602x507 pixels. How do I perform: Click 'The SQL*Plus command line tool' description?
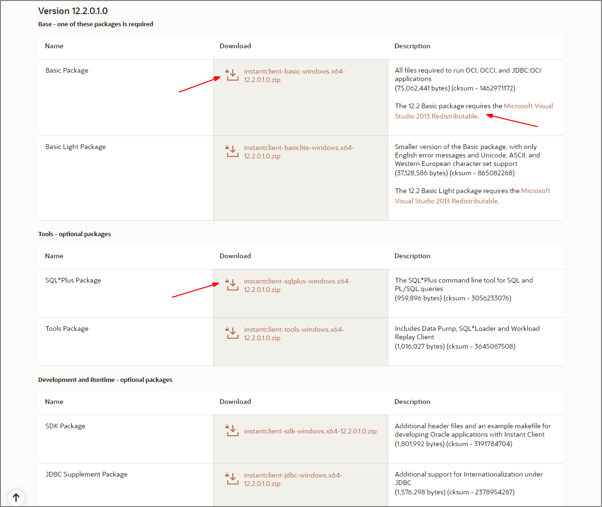[464, 284]
